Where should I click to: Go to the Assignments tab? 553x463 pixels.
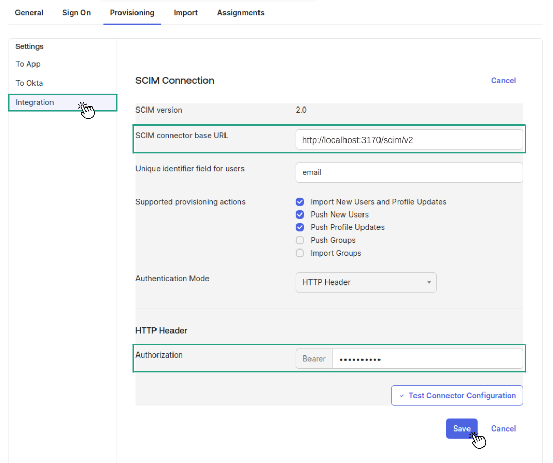pyautogui.click(x=240, y=13)
